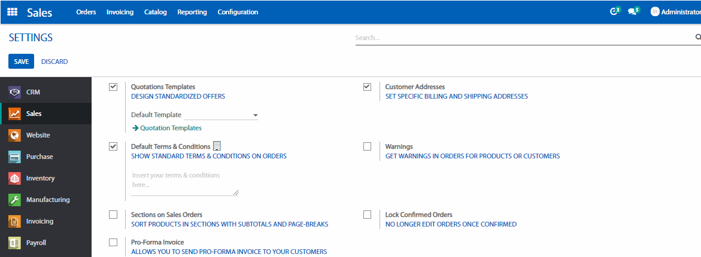This screenshot has height=257, width=701.
Task: Click the search magnifier icon
Action: [697, 37]
